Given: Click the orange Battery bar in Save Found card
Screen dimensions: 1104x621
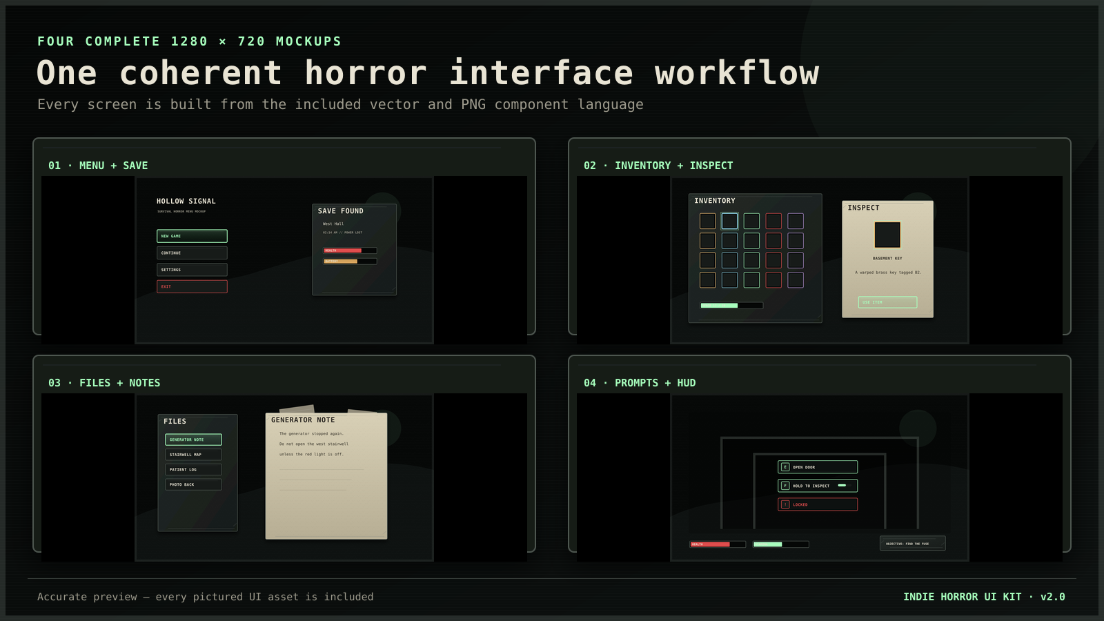Looking at the screenshot, I should 351,262.
